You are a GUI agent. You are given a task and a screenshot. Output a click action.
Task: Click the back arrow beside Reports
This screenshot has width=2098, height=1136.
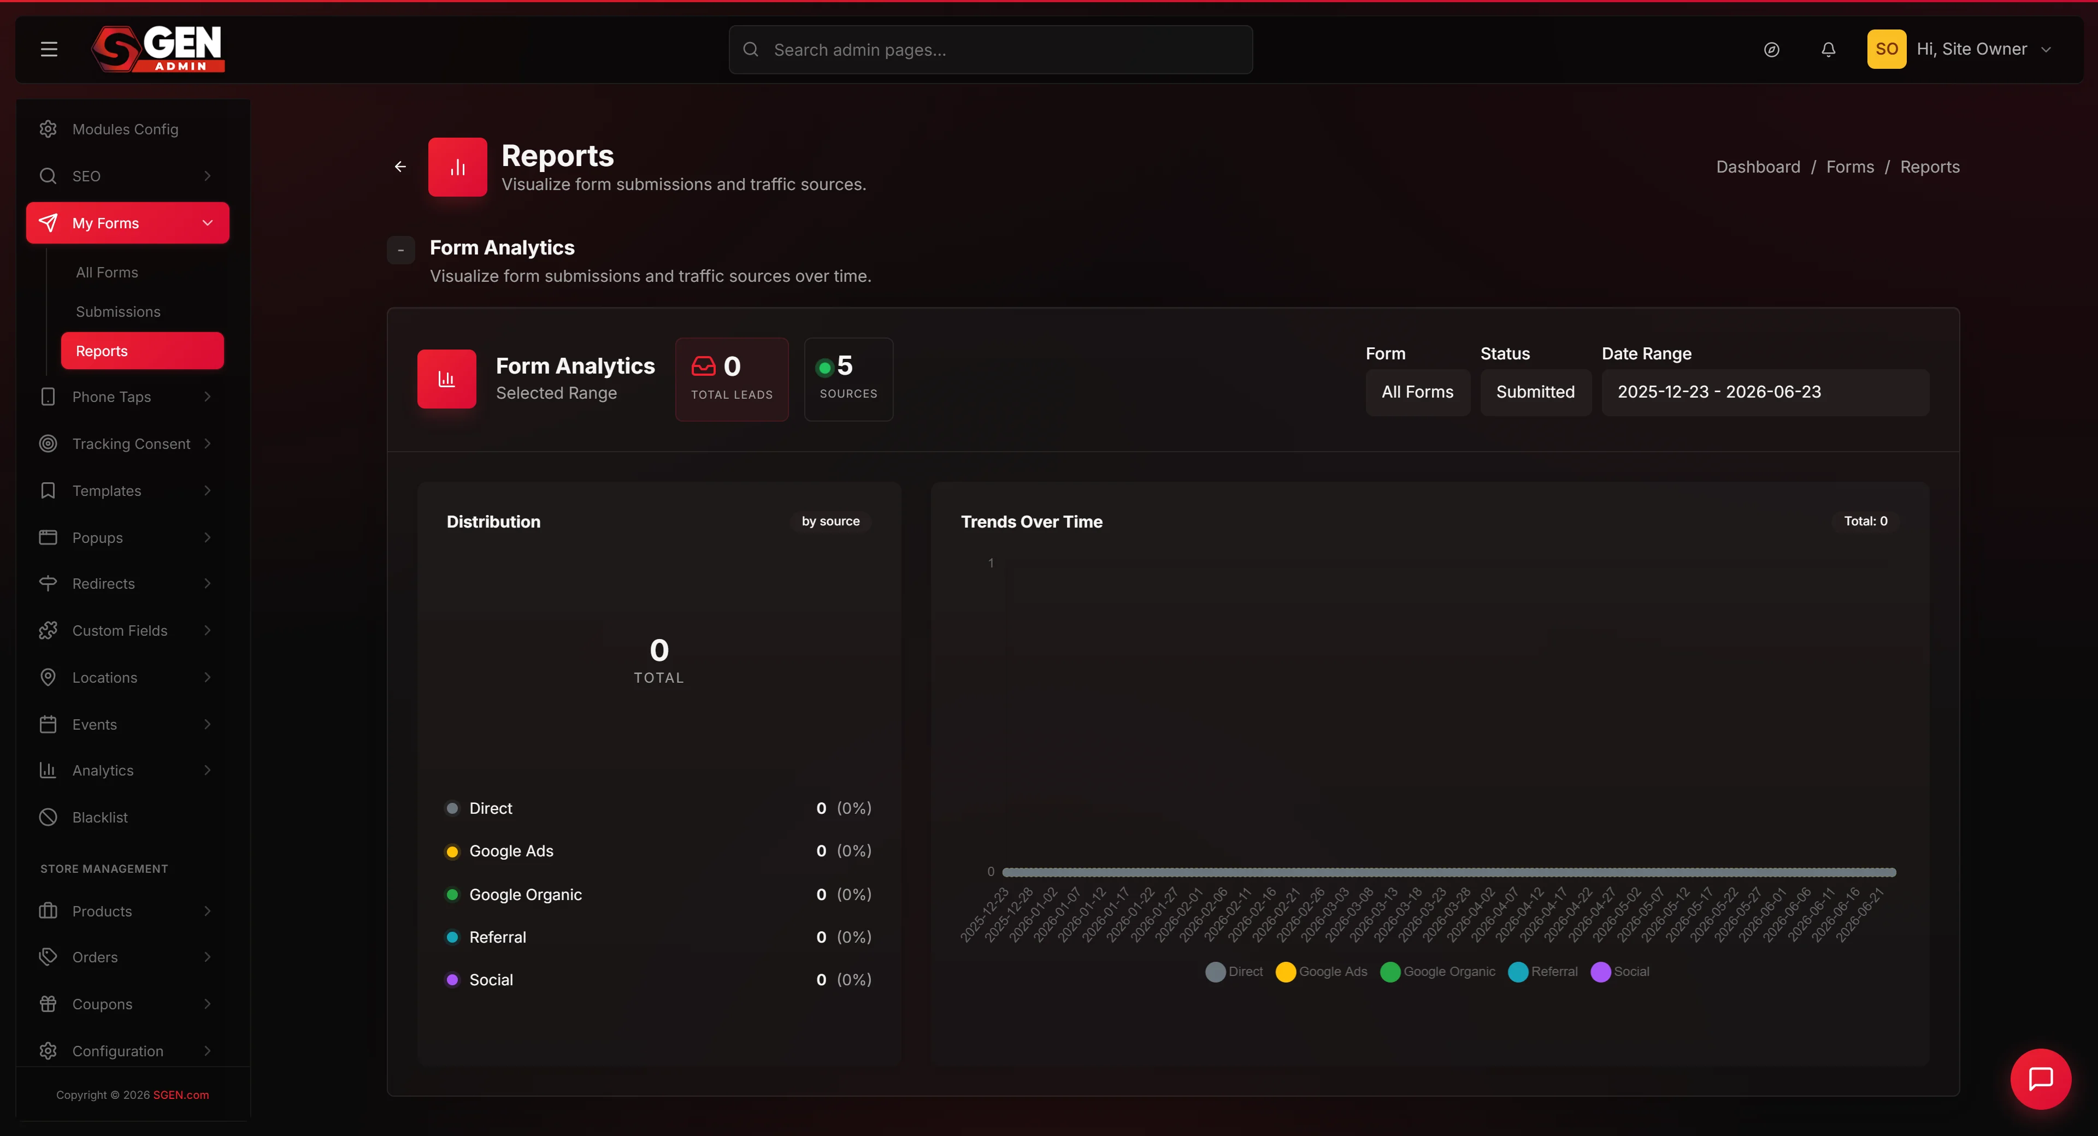[x=400, y=166]
